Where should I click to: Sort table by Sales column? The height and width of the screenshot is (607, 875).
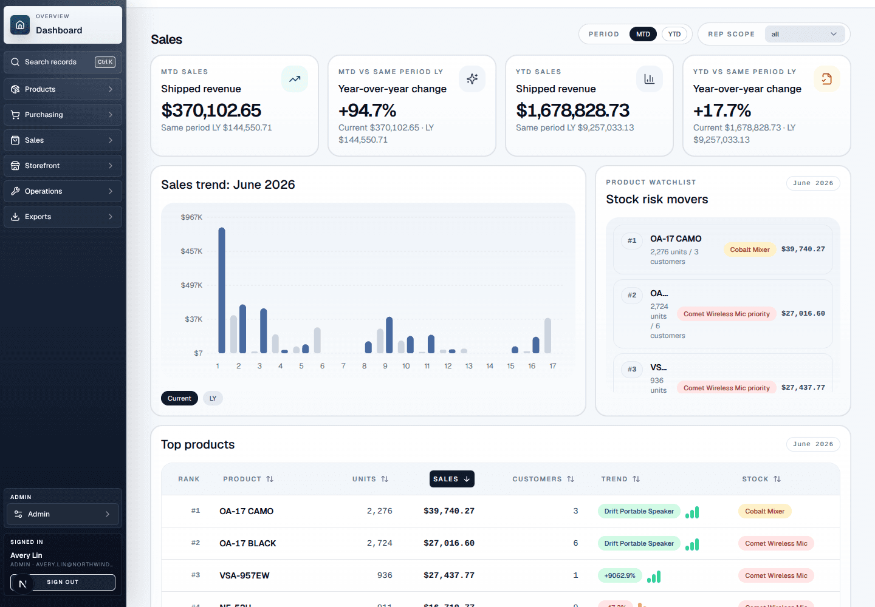click(451, 479)
